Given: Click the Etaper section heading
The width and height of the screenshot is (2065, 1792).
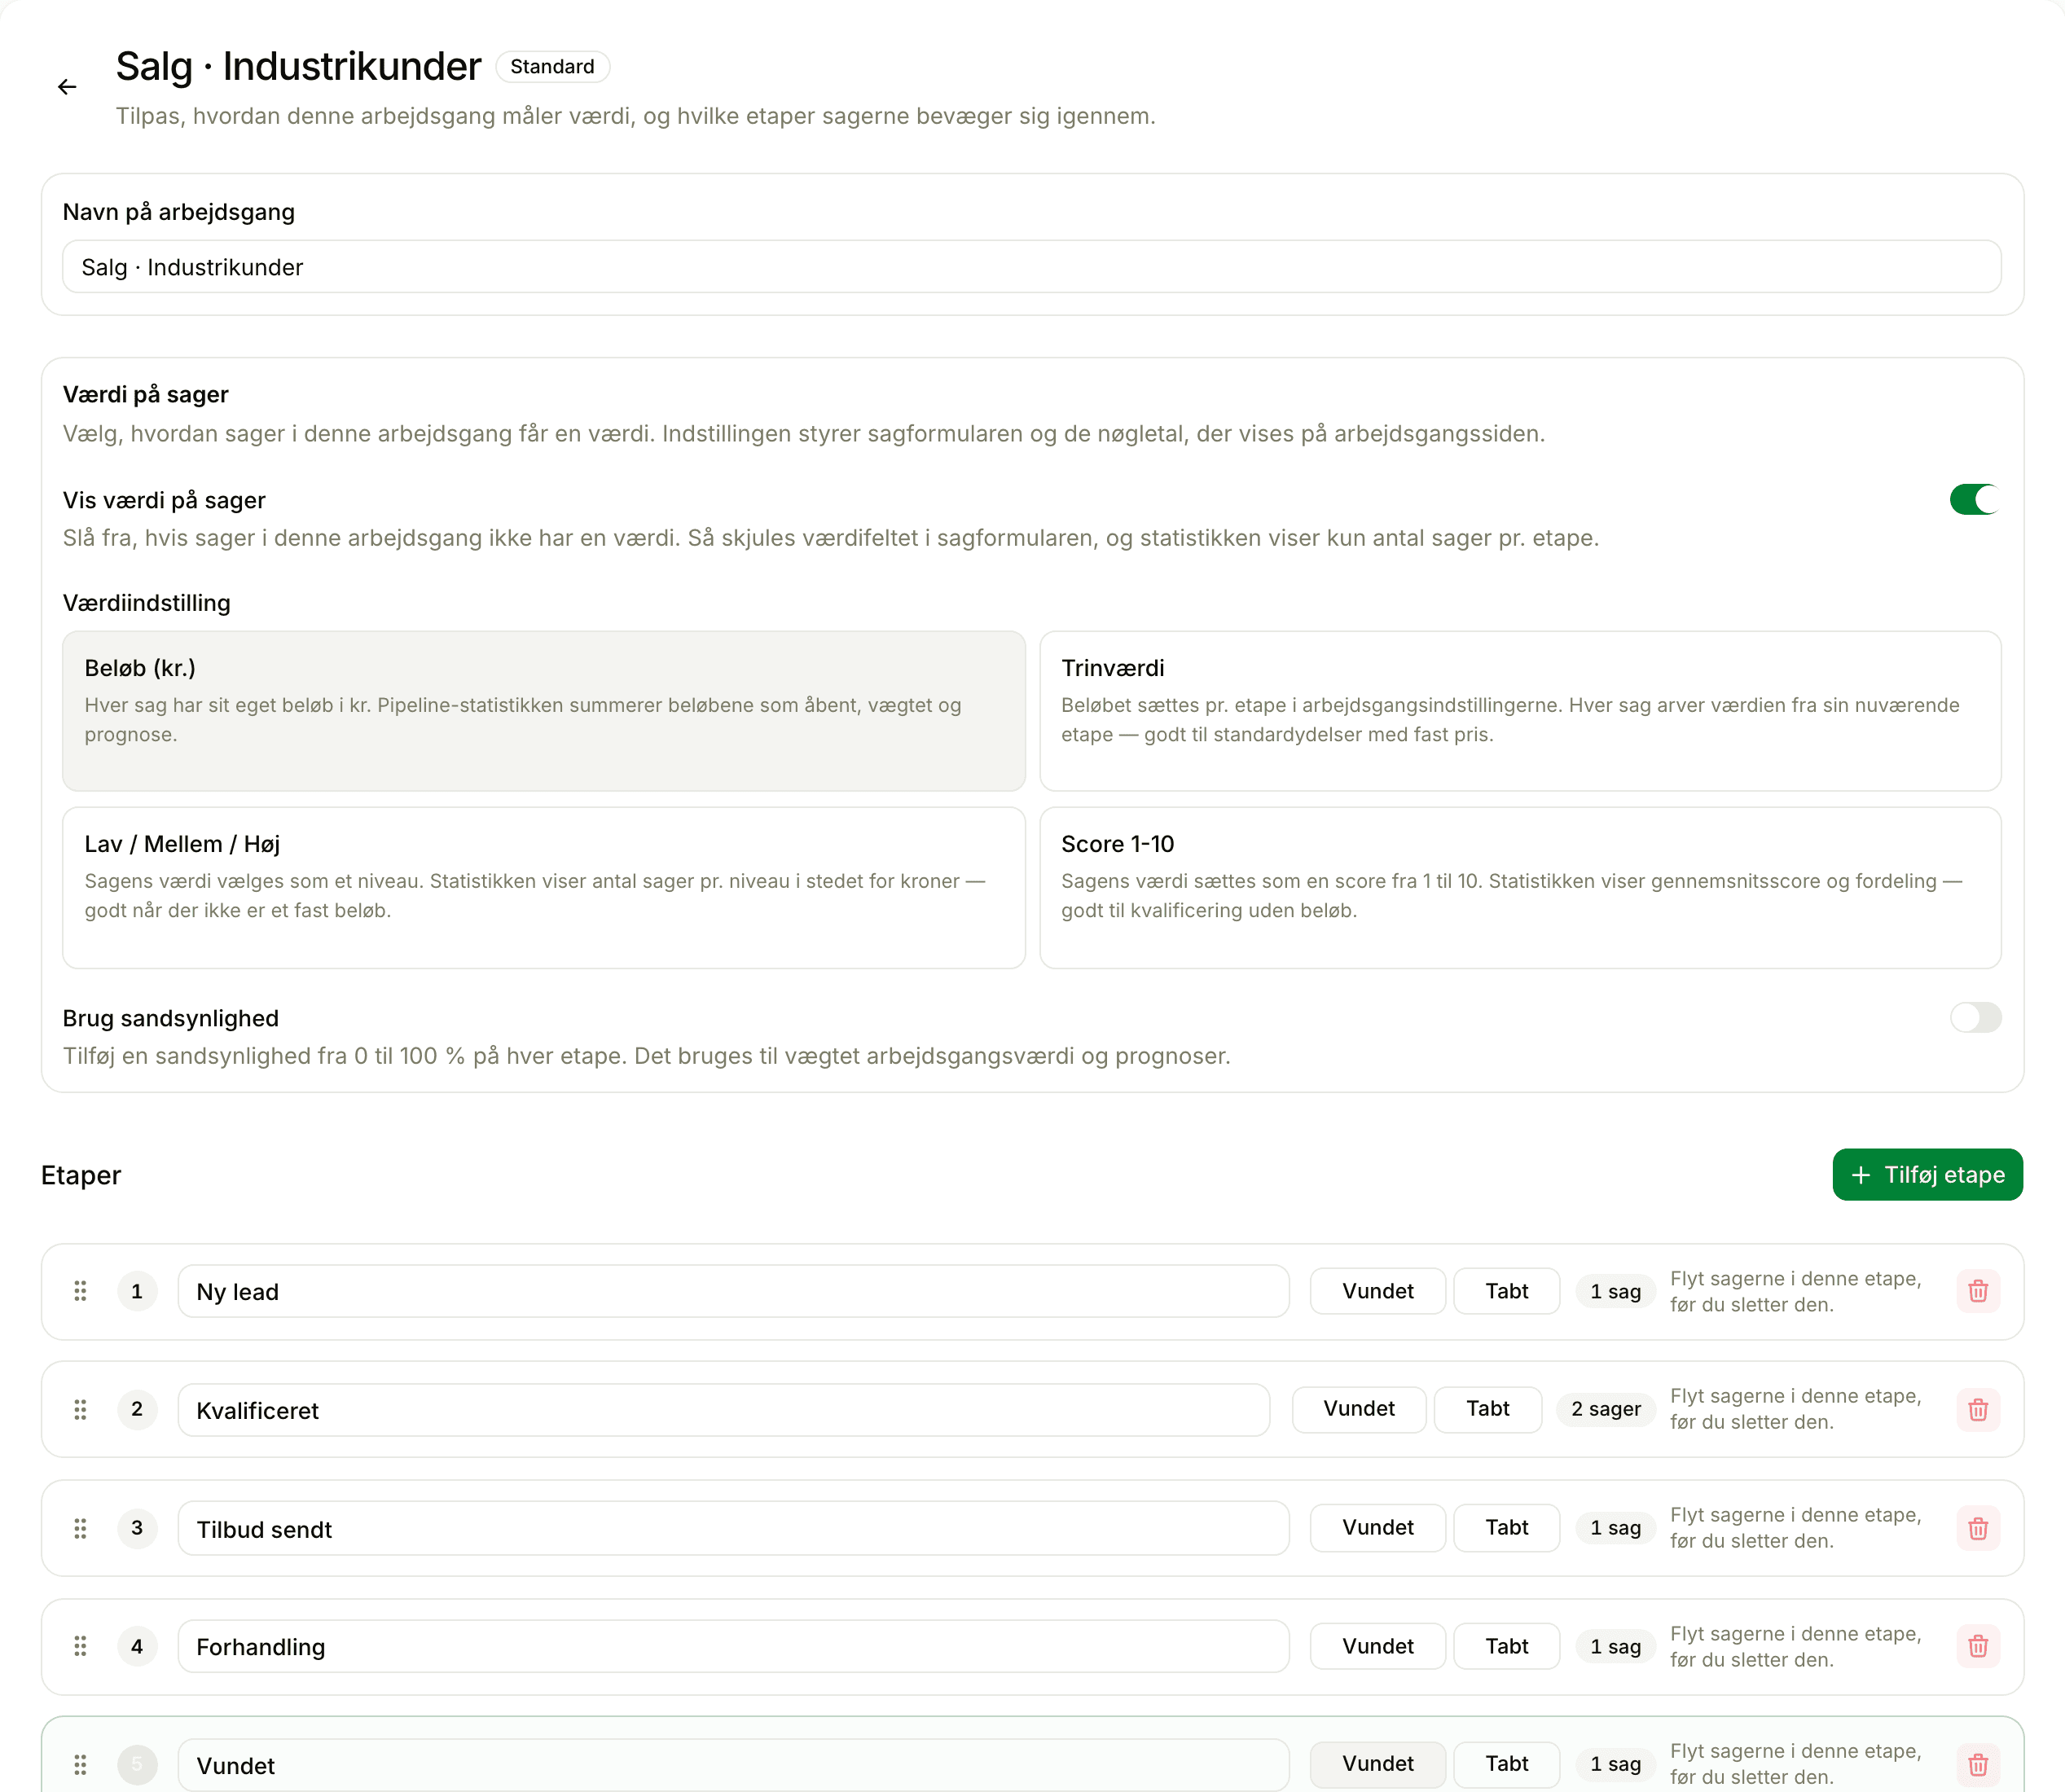Looking at the screenshot, I should (81, 1175).
